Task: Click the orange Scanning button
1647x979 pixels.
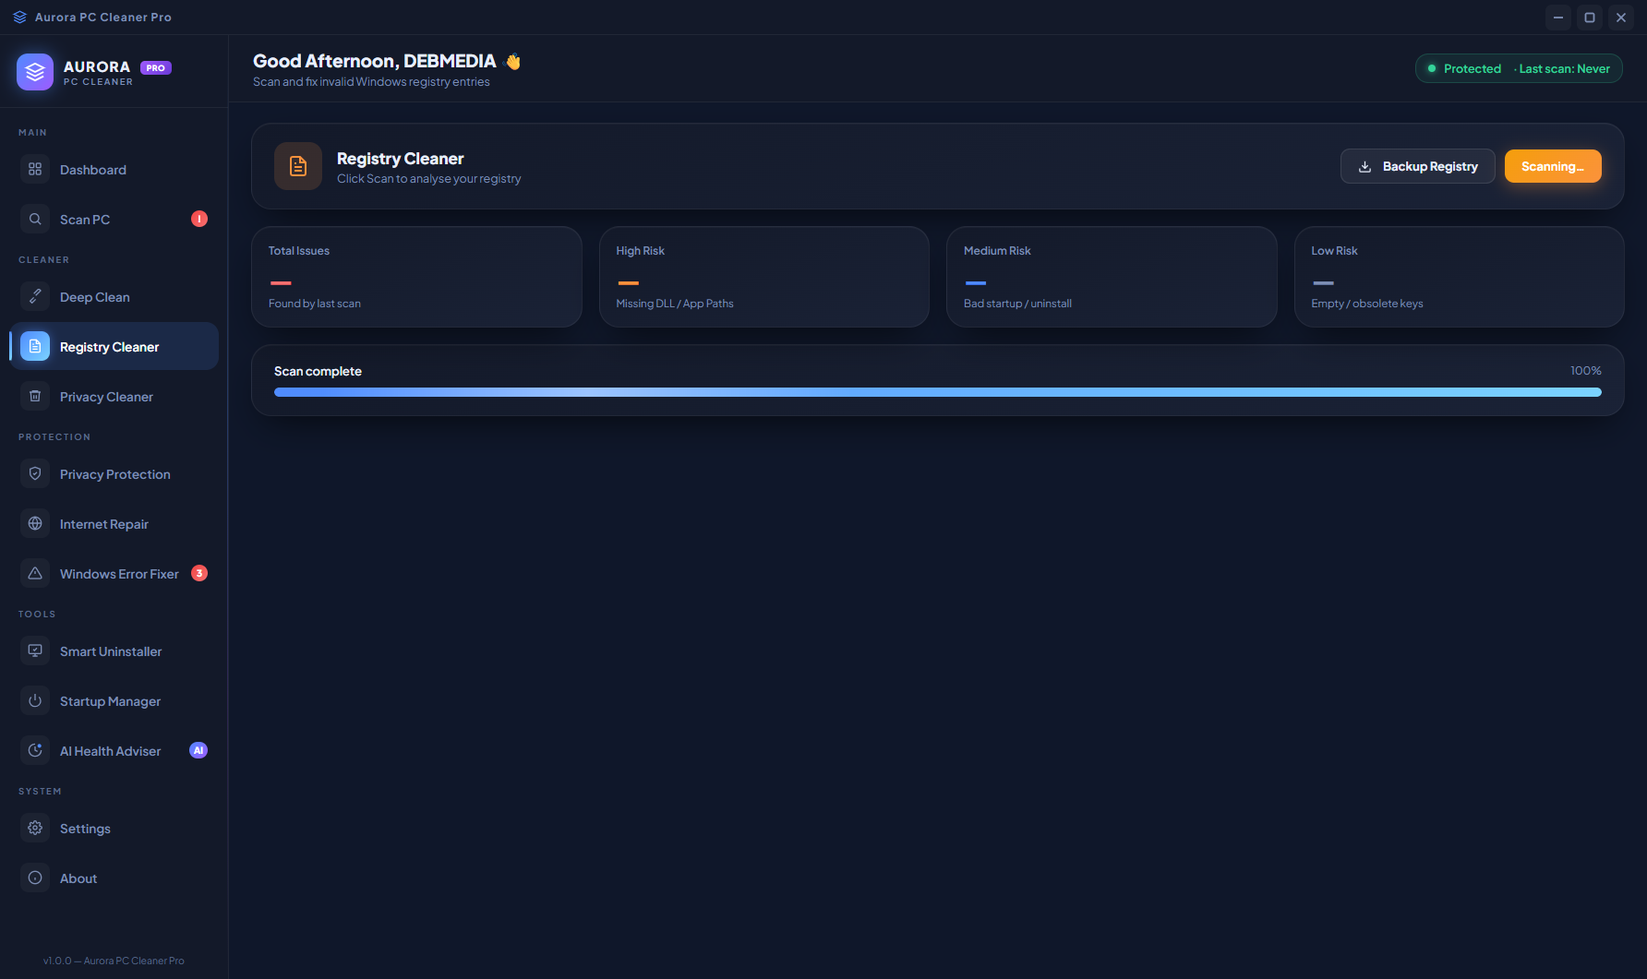Action: coord(1553,166)
